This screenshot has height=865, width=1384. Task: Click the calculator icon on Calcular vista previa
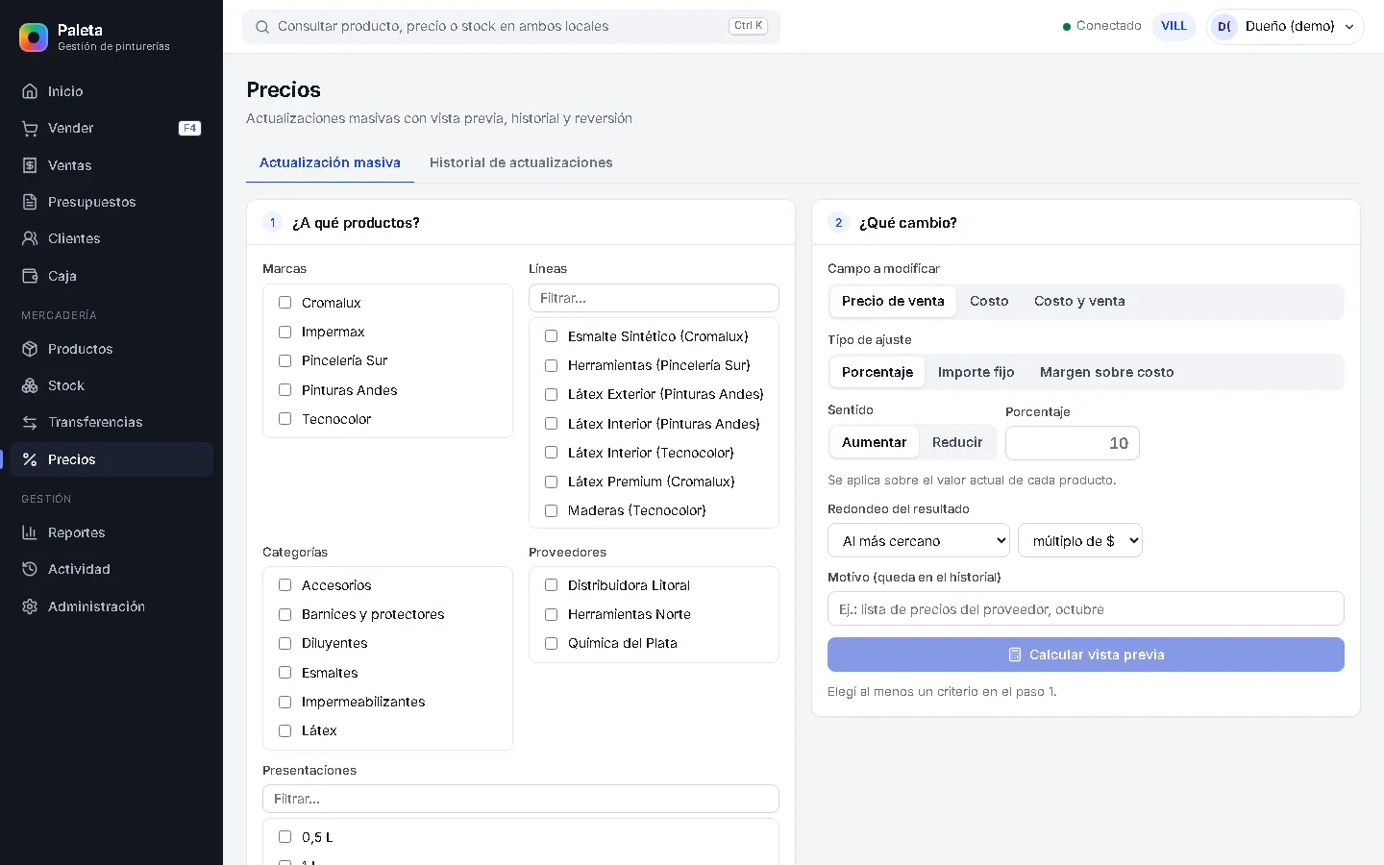1015,655
